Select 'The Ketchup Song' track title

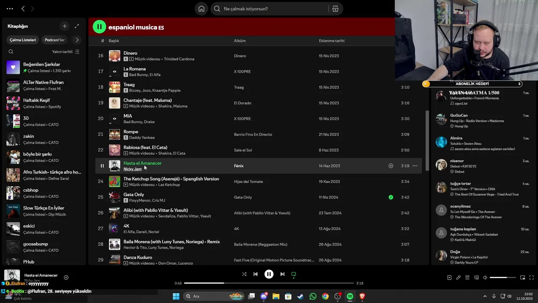coord(171,179)
